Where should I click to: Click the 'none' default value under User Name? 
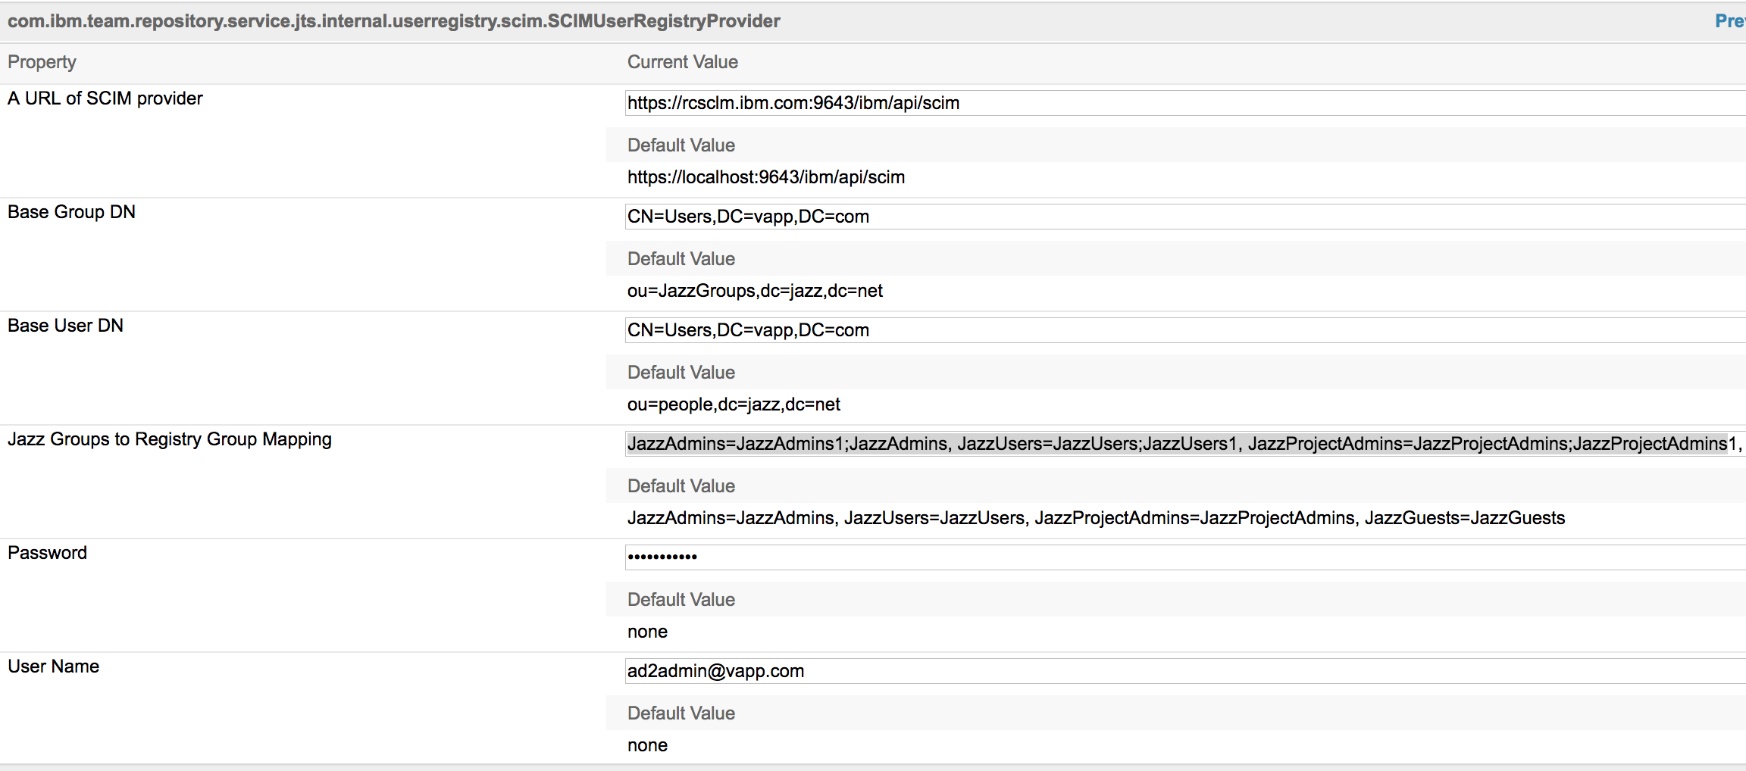647,745
